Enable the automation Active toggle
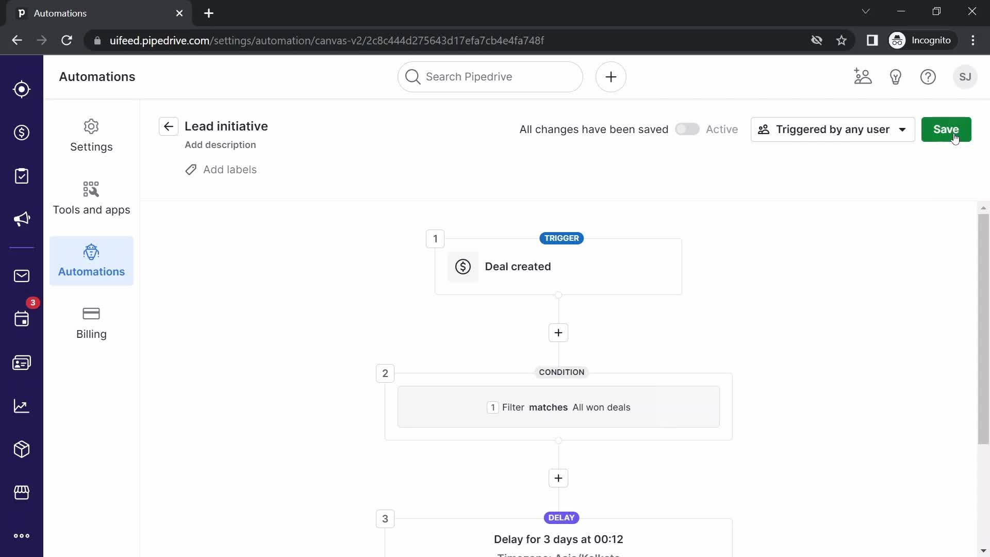The image size is (990, 557). [x=687, y=129]
